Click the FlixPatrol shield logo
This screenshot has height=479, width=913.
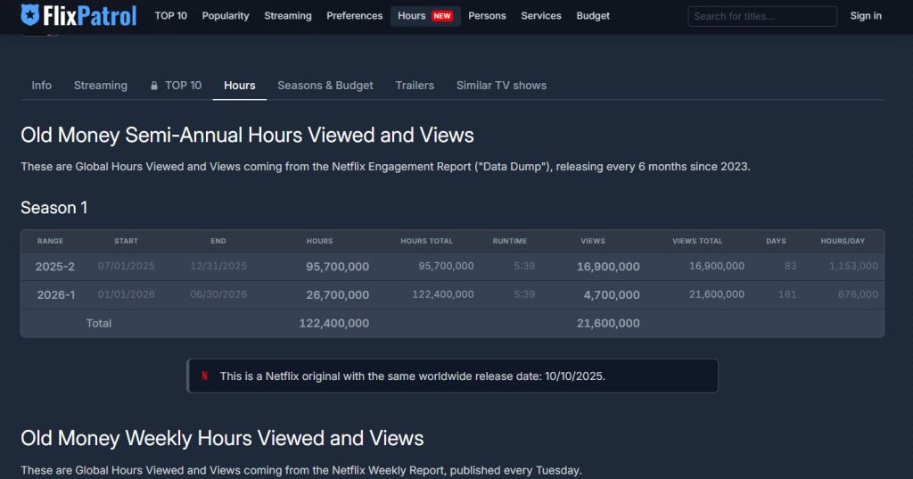[29, 15]
